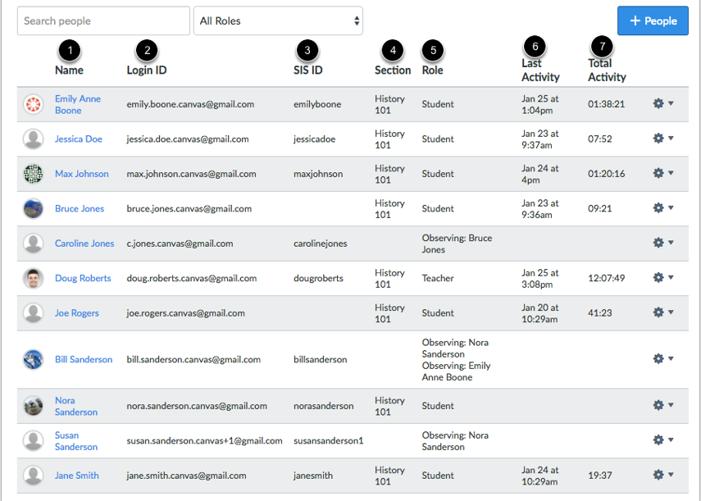701x501 pixels.
Task: Click Nora Sanderson's avatar image
Action: point(33,406)
